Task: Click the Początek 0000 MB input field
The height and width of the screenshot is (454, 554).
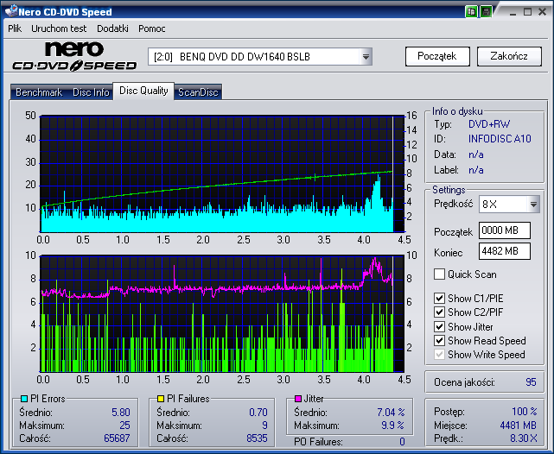Action: pyautogui.click(x=505, y=230)
